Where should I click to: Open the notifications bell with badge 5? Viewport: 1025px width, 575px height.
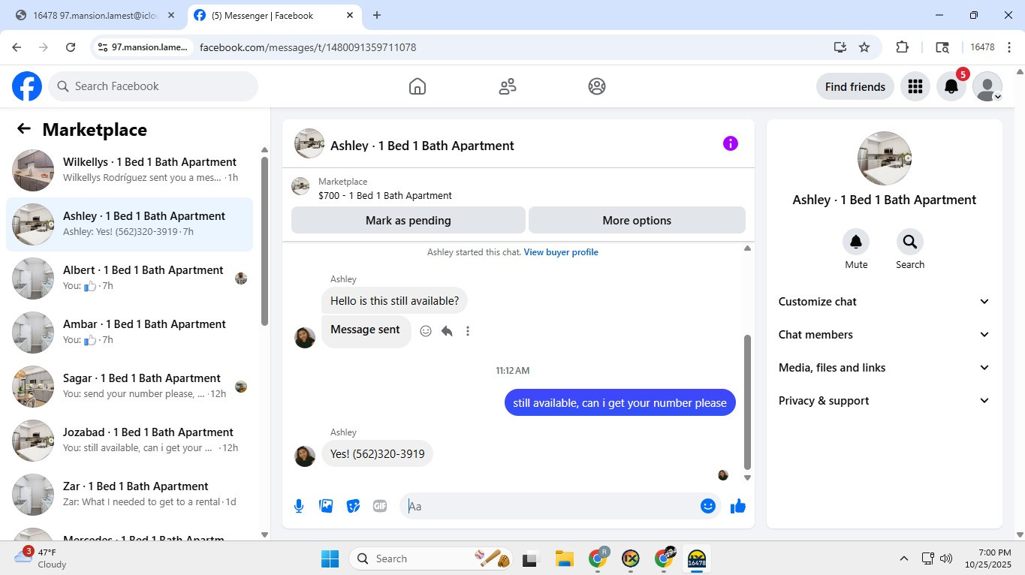(951, 86)
